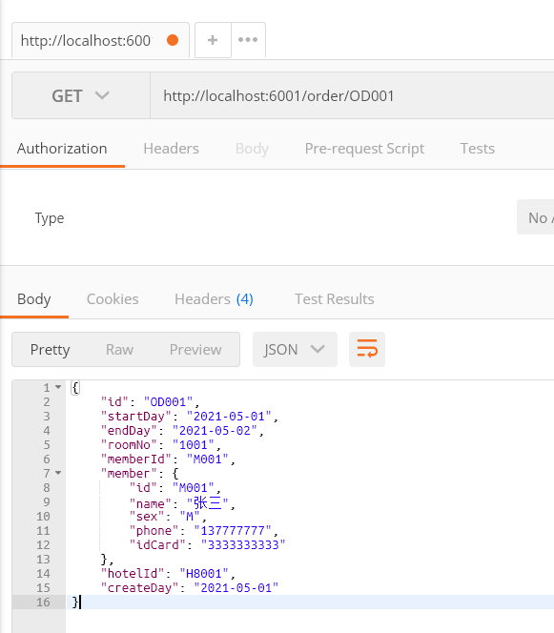
Task: Switch to the request Headers tab
Action: point(172,149)
